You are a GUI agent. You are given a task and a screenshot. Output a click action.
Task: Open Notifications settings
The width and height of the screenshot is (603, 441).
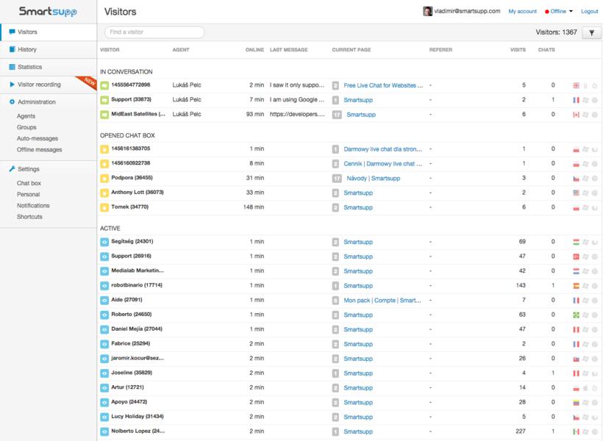point(33,206)
